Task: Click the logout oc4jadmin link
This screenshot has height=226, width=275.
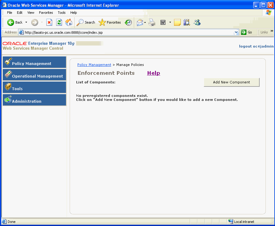Action: pos(256,46)
